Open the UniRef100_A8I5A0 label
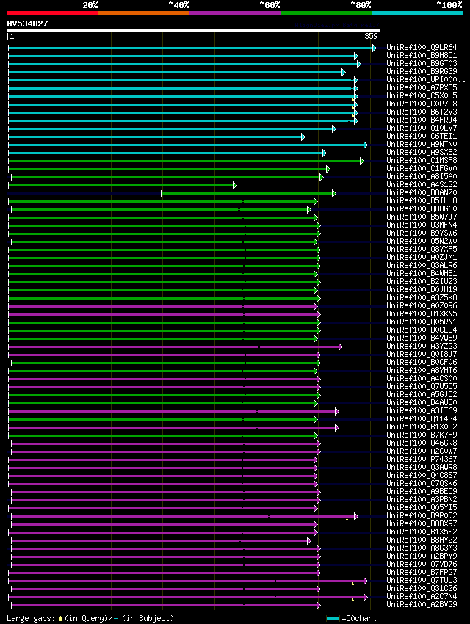Image resolution: width=470 pixels, height=624 pixels. 422,177
